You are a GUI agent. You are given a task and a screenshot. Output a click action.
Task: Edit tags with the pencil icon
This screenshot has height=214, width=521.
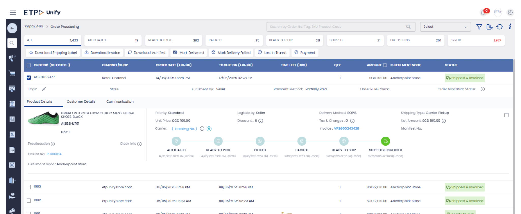click(44, 89)
